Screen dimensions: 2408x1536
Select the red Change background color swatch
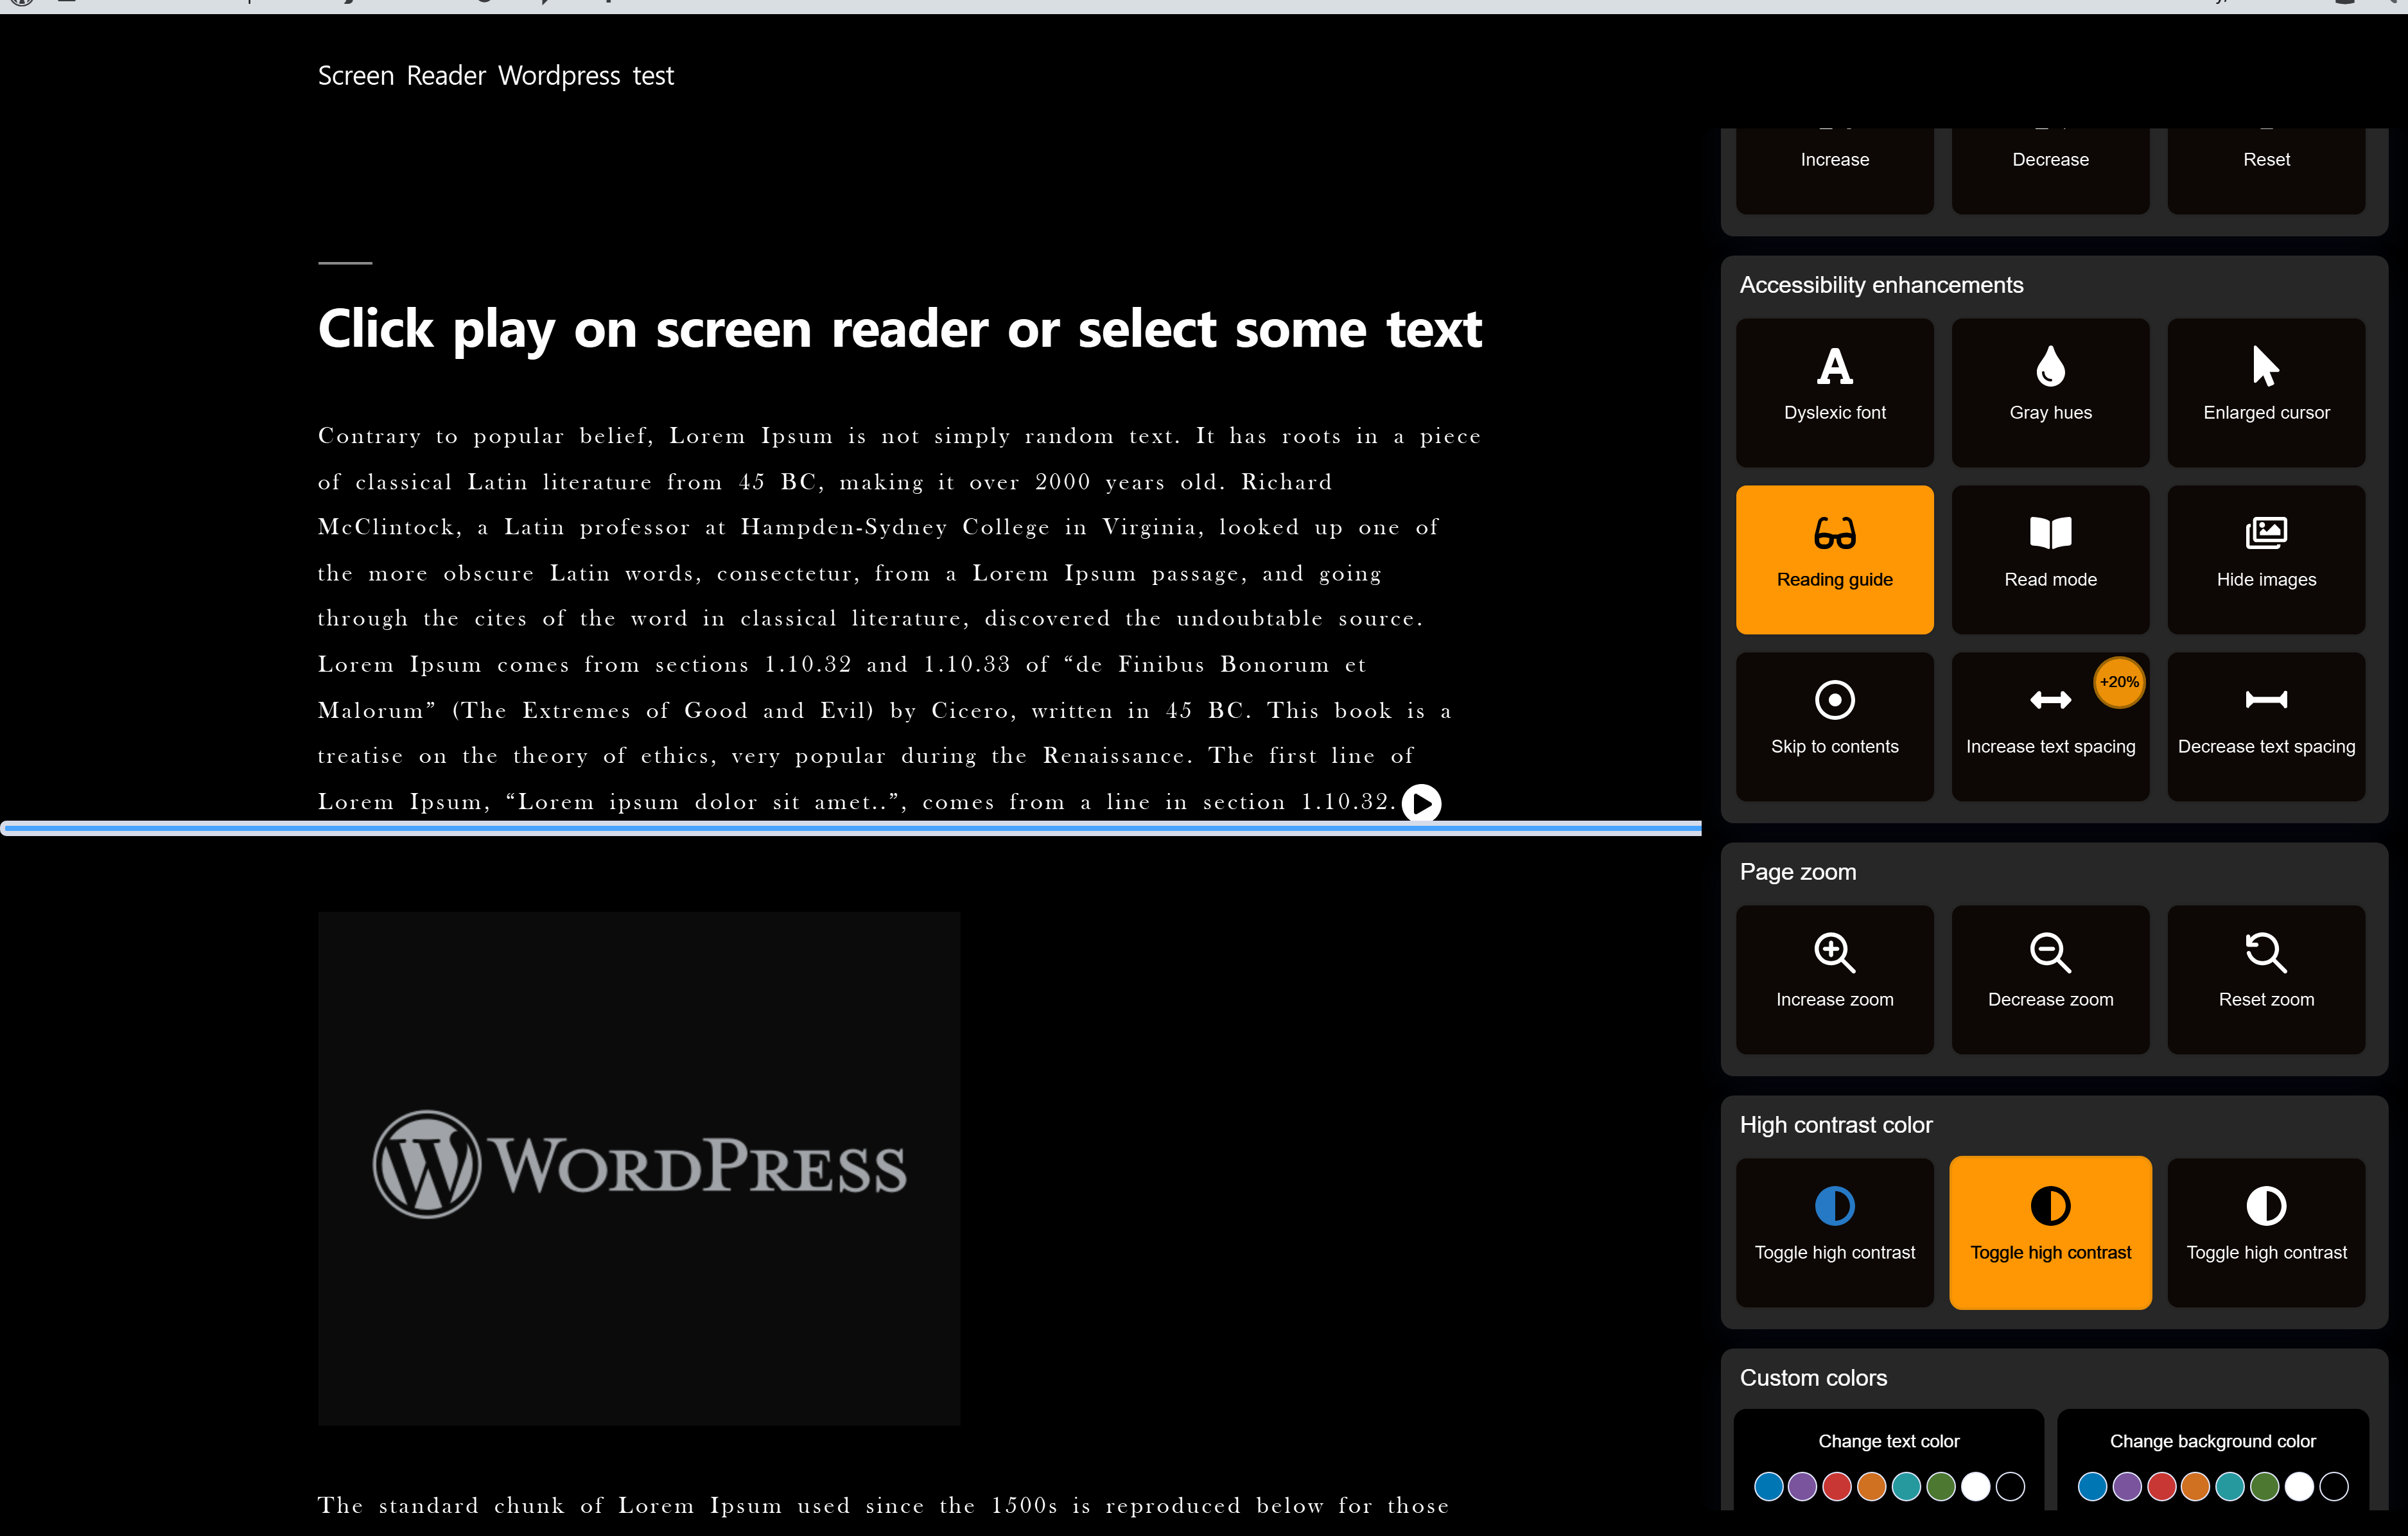click(2163, 1487)
